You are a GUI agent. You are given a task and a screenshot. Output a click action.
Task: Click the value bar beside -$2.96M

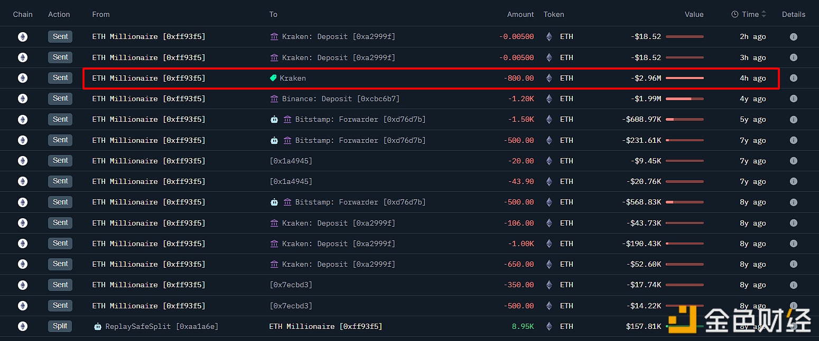pyautogui.click(x=684, y=78)
